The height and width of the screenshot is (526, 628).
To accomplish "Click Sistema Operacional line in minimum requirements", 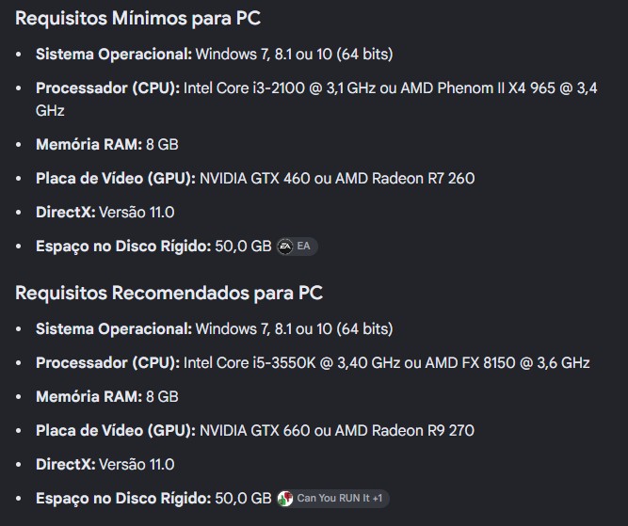I will [x=215, y=55].
